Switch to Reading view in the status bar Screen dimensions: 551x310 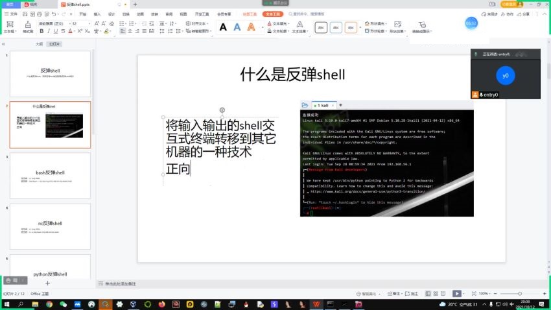tap(443, 294)
